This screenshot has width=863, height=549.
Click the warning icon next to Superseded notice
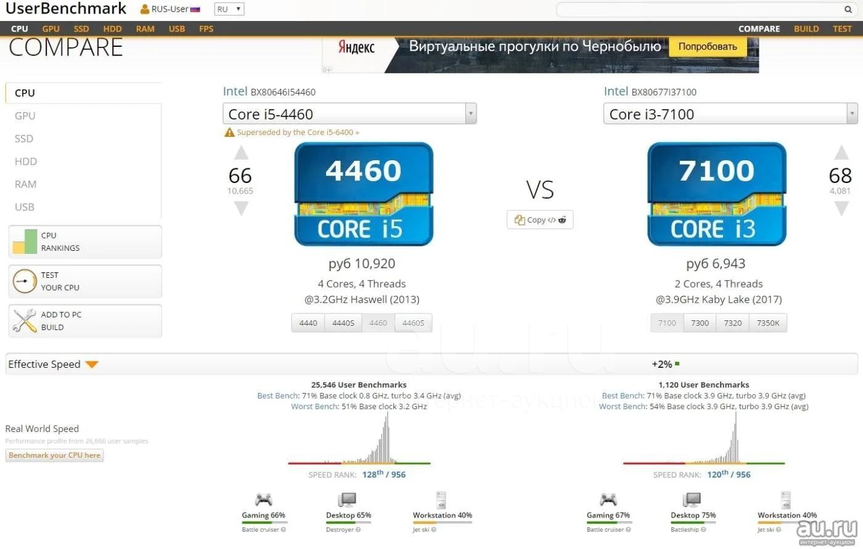pos(229,132)
